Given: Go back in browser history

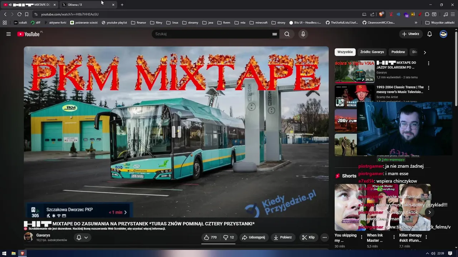Looking at the screenshot, I should pos(5,14).
